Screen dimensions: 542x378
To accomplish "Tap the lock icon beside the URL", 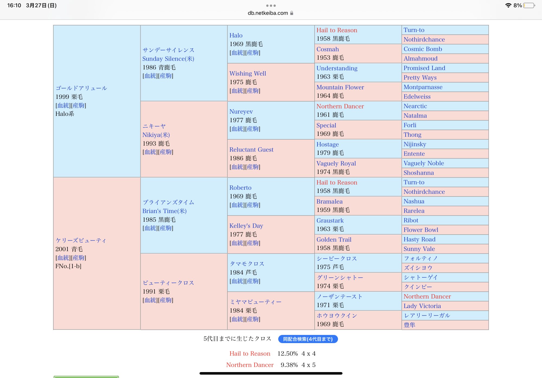I will tap(292, 13).
